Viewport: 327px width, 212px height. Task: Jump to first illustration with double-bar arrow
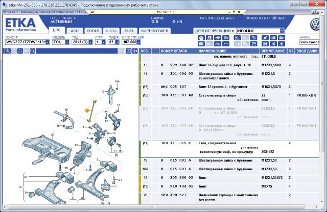click(265, 44)
